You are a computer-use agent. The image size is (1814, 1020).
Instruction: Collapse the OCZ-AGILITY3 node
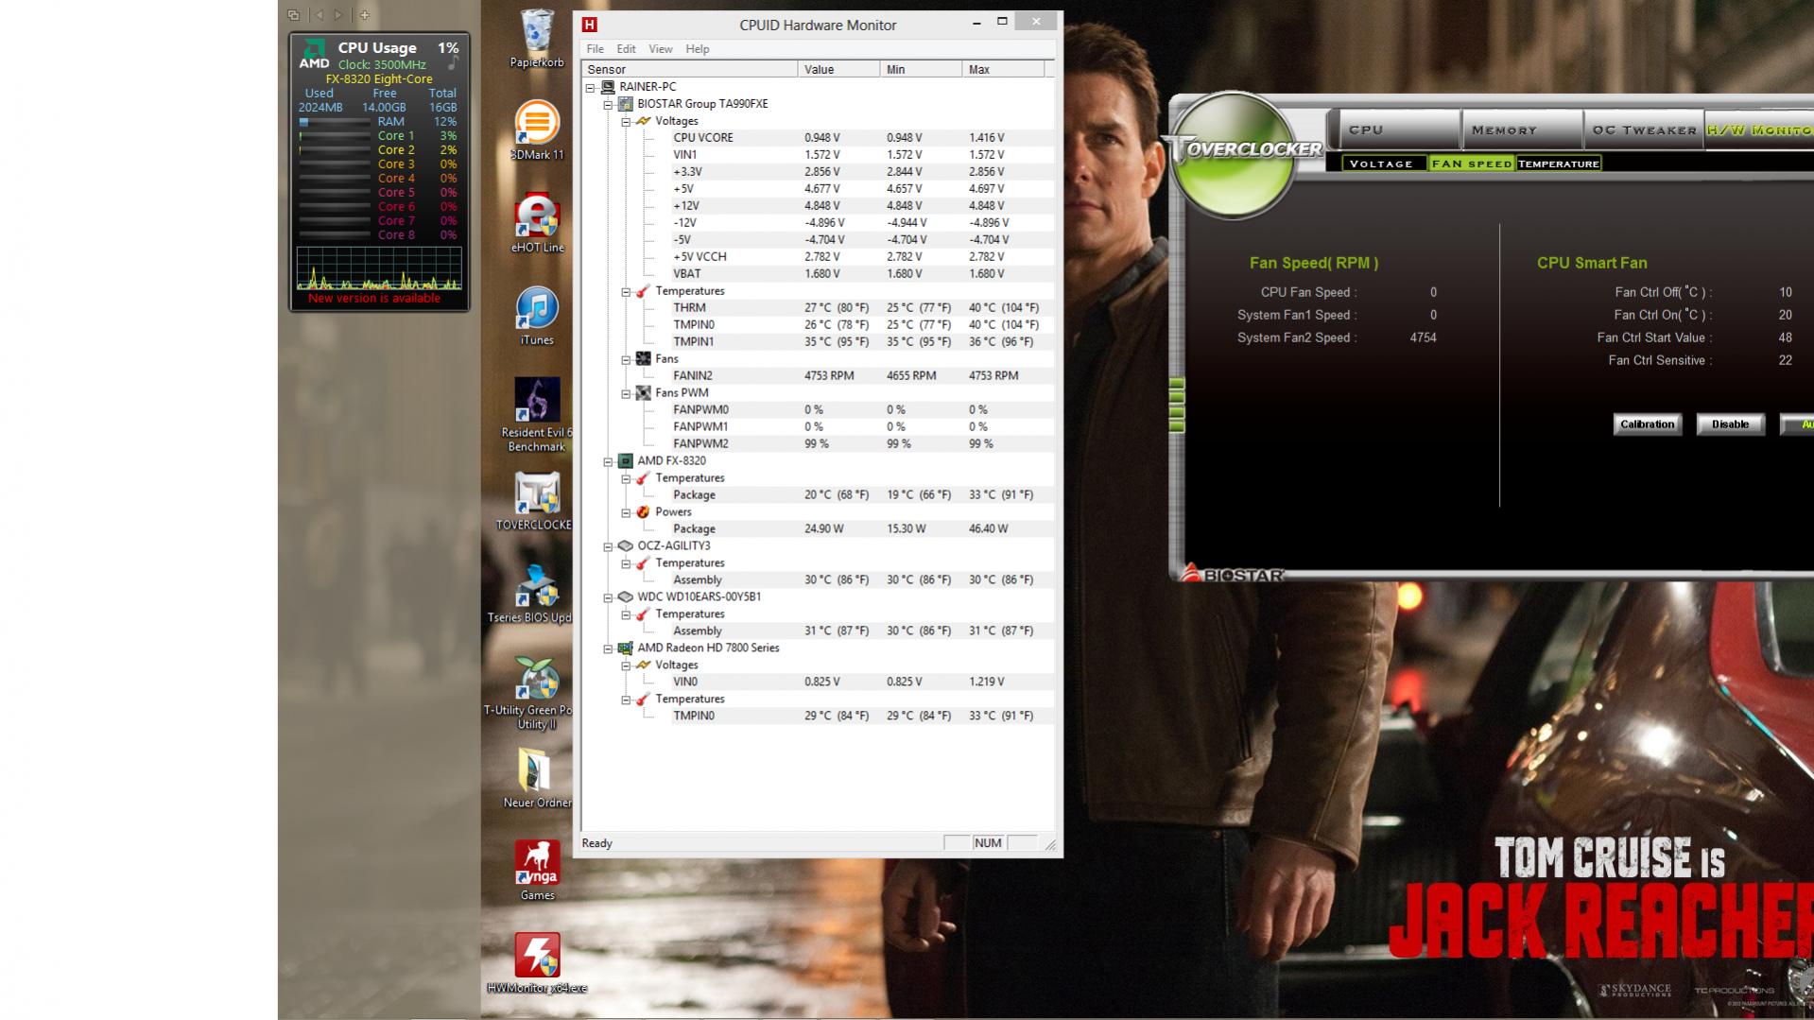(x=609, y=546)
